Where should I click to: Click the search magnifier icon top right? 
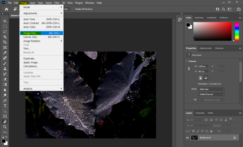223,9
